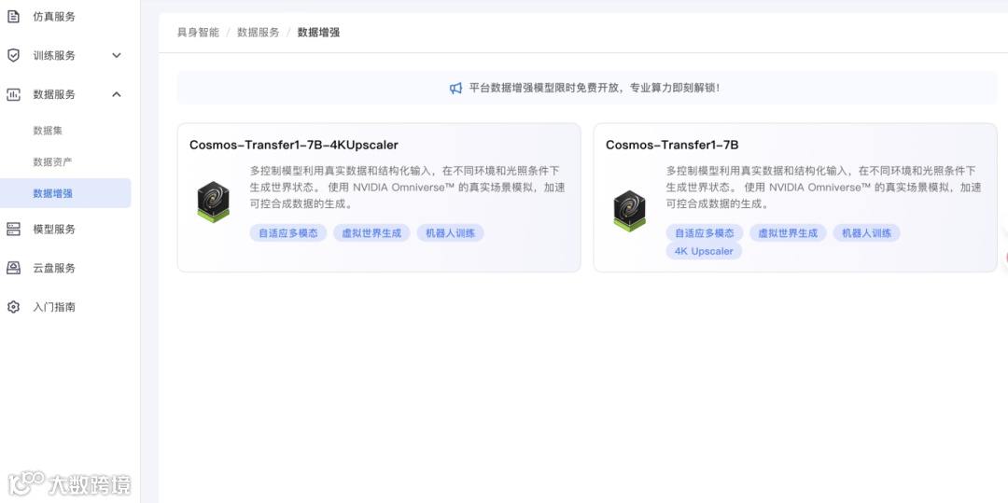The image size is (1008, 503).
Task: Click 自适应多模态 tag in the 4KUpscaler card
Action: (x=288, y=233)
